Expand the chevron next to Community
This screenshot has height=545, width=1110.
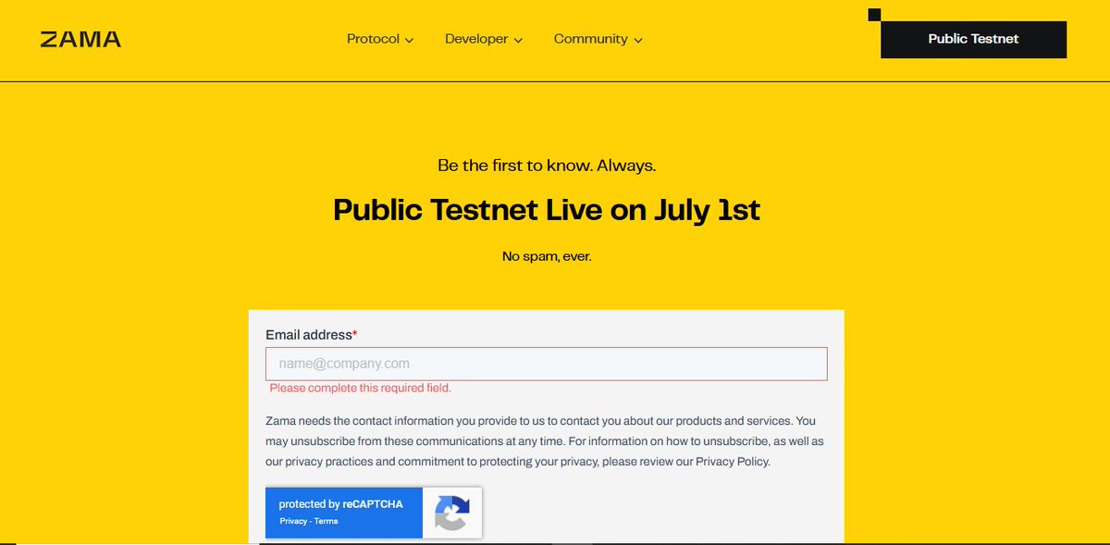638,40
